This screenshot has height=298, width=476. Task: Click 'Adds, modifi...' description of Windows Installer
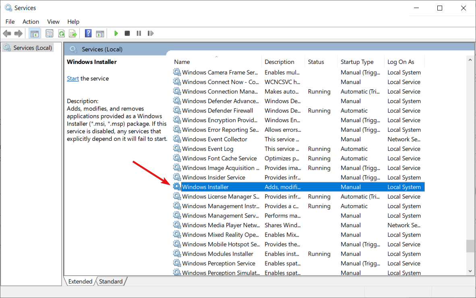tap(283, 187)
